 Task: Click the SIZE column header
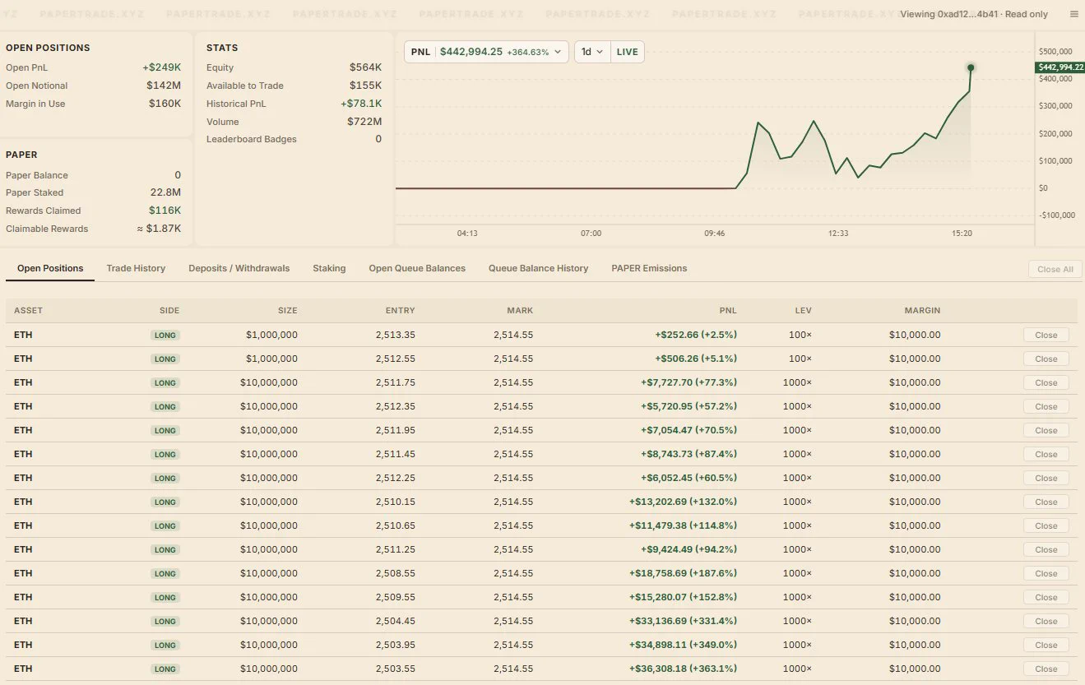(287, 311)
